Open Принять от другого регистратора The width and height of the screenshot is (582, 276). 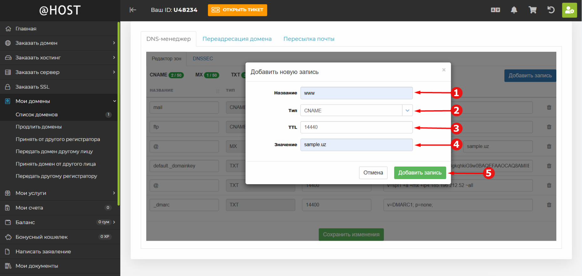[x=58, y=139]
